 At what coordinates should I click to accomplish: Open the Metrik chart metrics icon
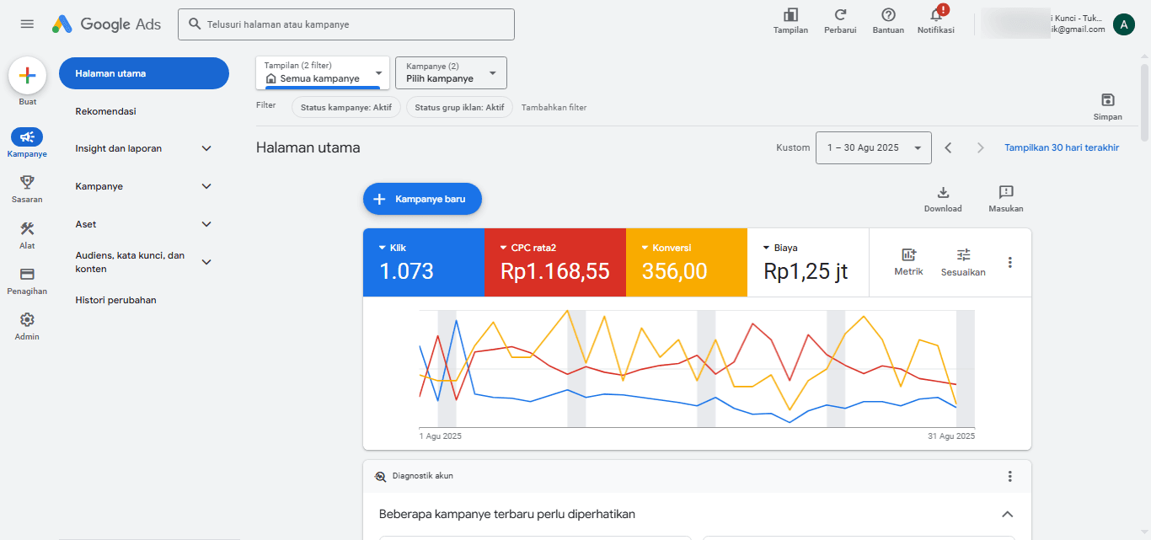click(908, 254)
